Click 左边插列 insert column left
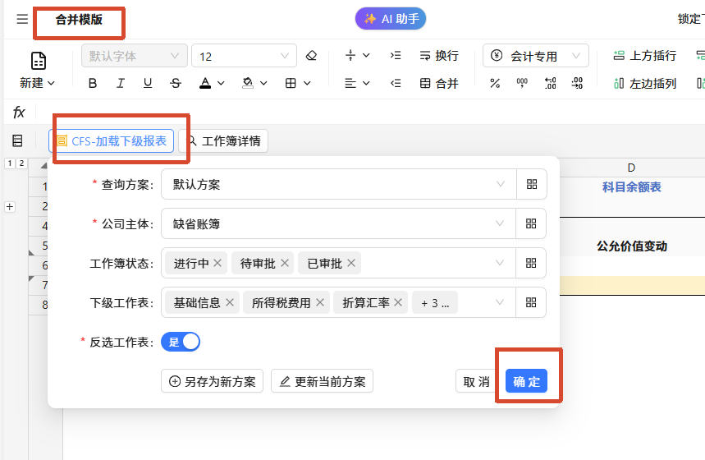705x460 pixels. (x=645, y=83)
